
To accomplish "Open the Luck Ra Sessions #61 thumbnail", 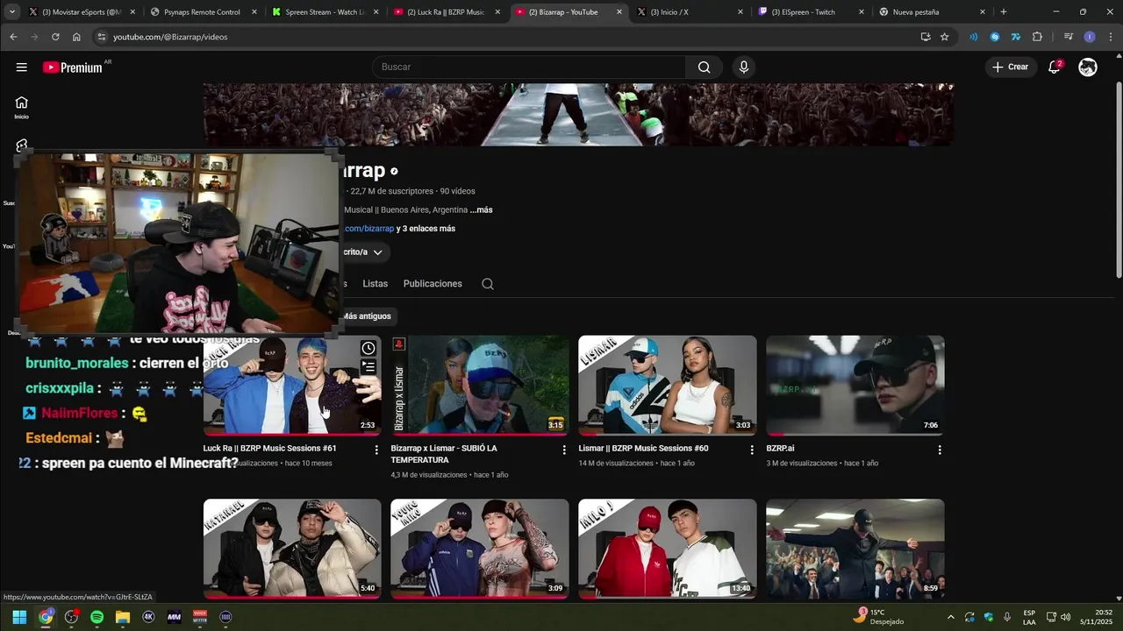I will 292,385.
